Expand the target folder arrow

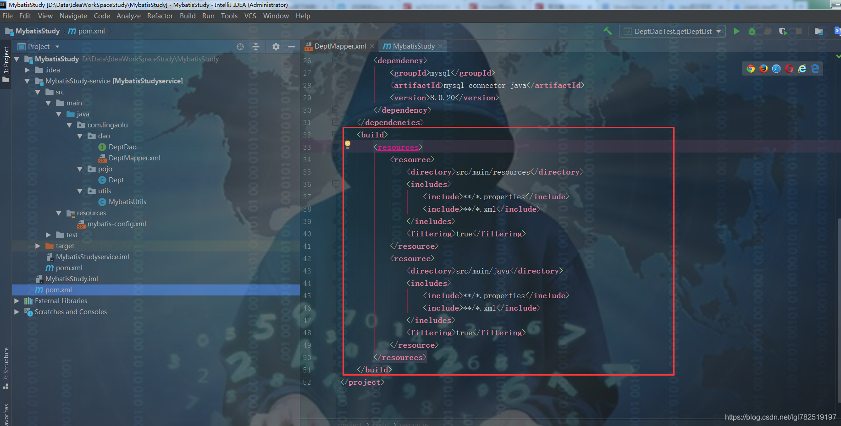point(38,246)
